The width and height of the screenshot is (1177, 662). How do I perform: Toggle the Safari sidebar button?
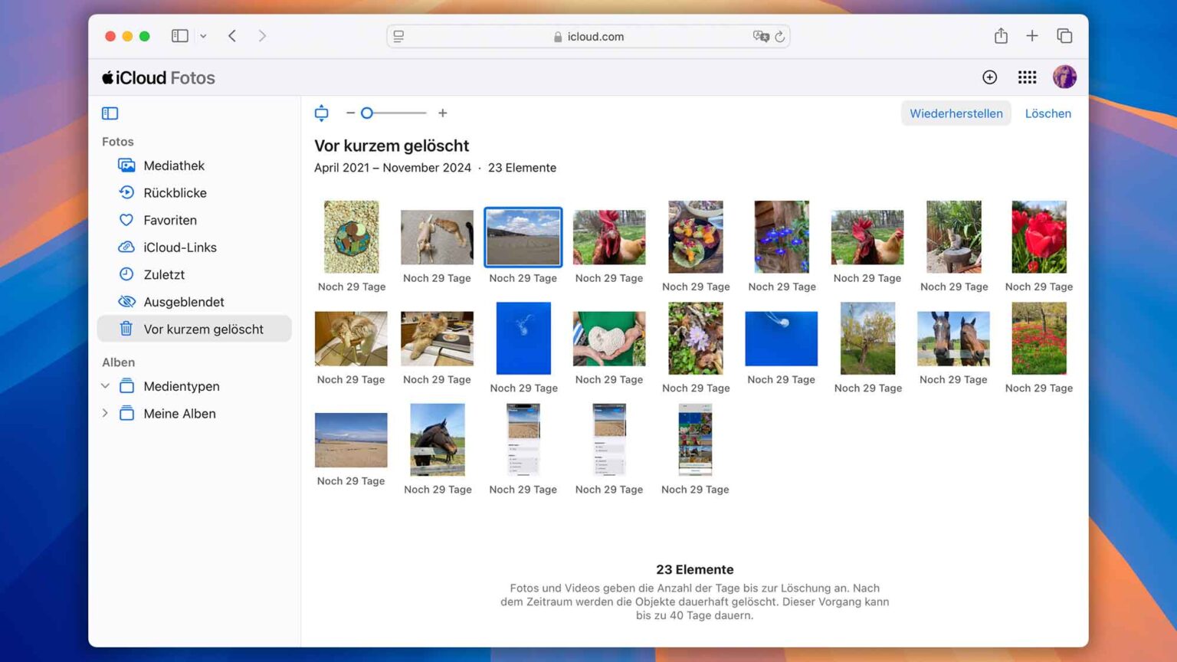click(180, 36)
